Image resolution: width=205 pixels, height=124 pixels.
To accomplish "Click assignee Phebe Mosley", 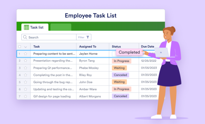I will pos(89,68).
